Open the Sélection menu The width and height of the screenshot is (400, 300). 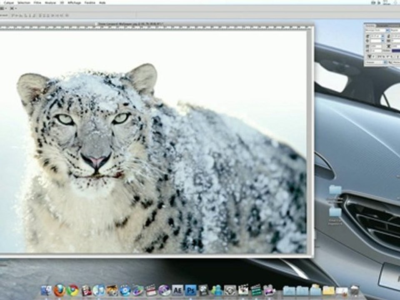23,2
